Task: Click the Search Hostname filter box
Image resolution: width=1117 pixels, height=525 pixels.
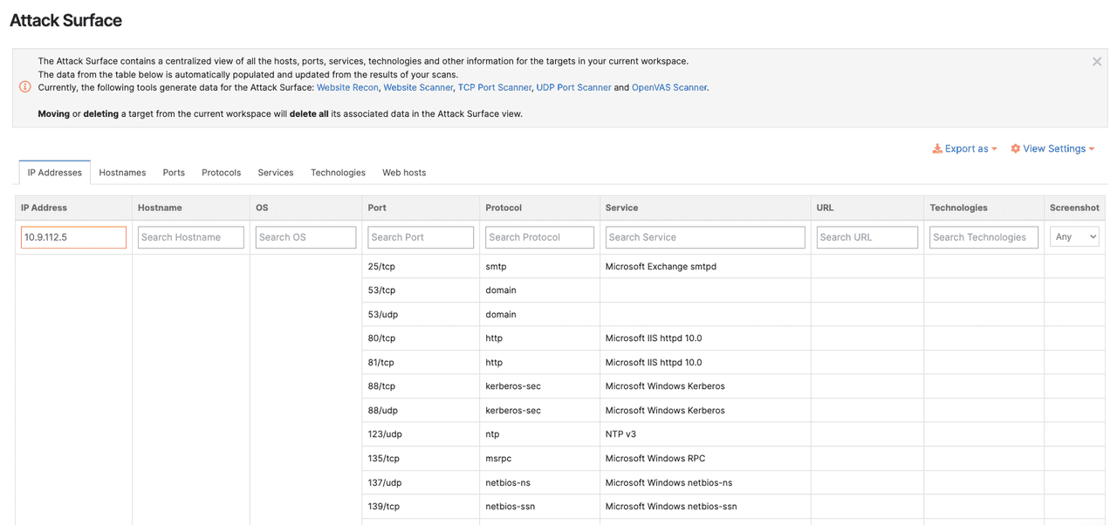Action: 190,237
